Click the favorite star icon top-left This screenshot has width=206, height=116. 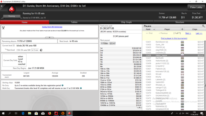(x=2, y=6)
